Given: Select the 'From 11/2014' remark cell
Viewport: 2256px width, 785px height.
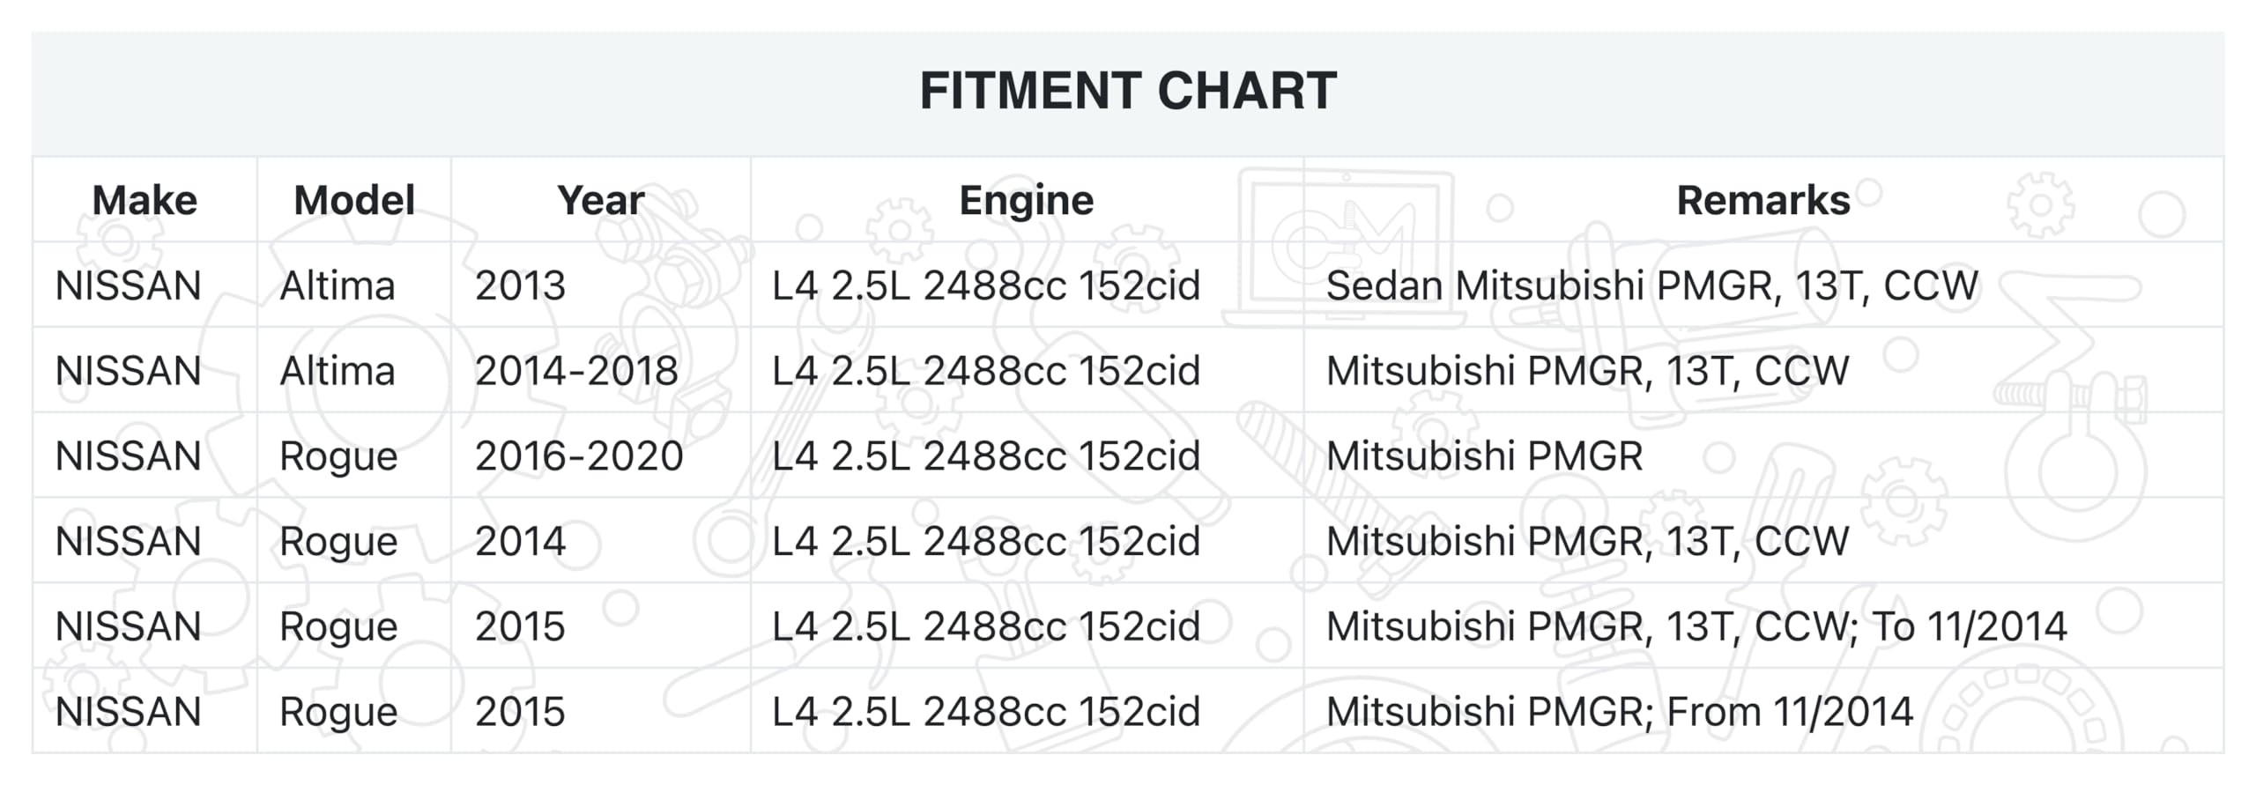Looking at the screenshot, I should [1620, 712].
